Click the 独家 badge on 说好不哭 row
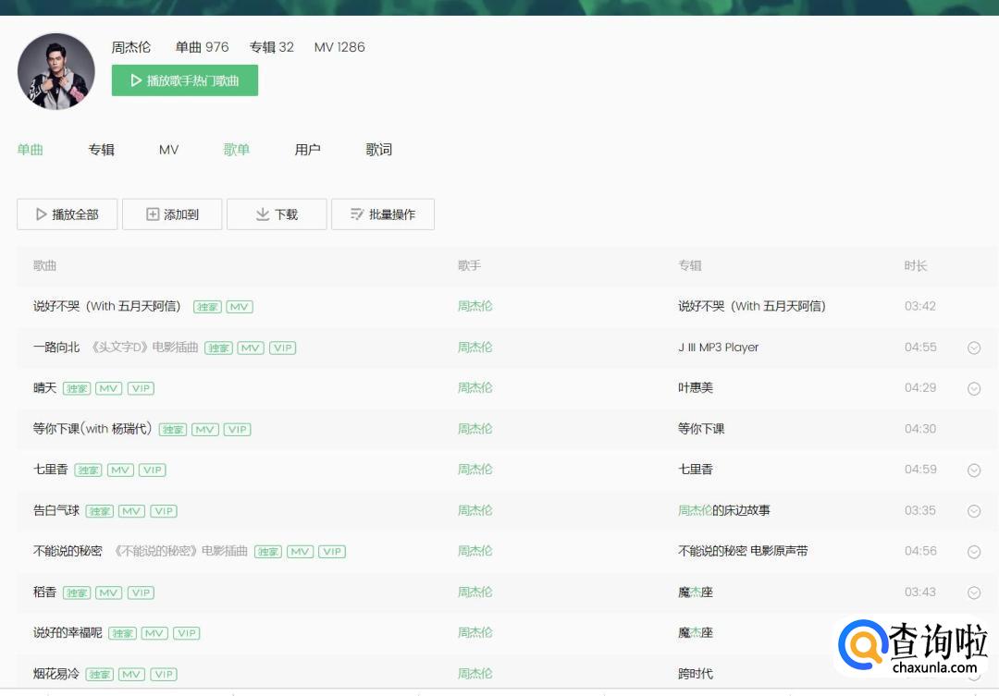This screenshot has height=696, width=999. pos(207,307)
